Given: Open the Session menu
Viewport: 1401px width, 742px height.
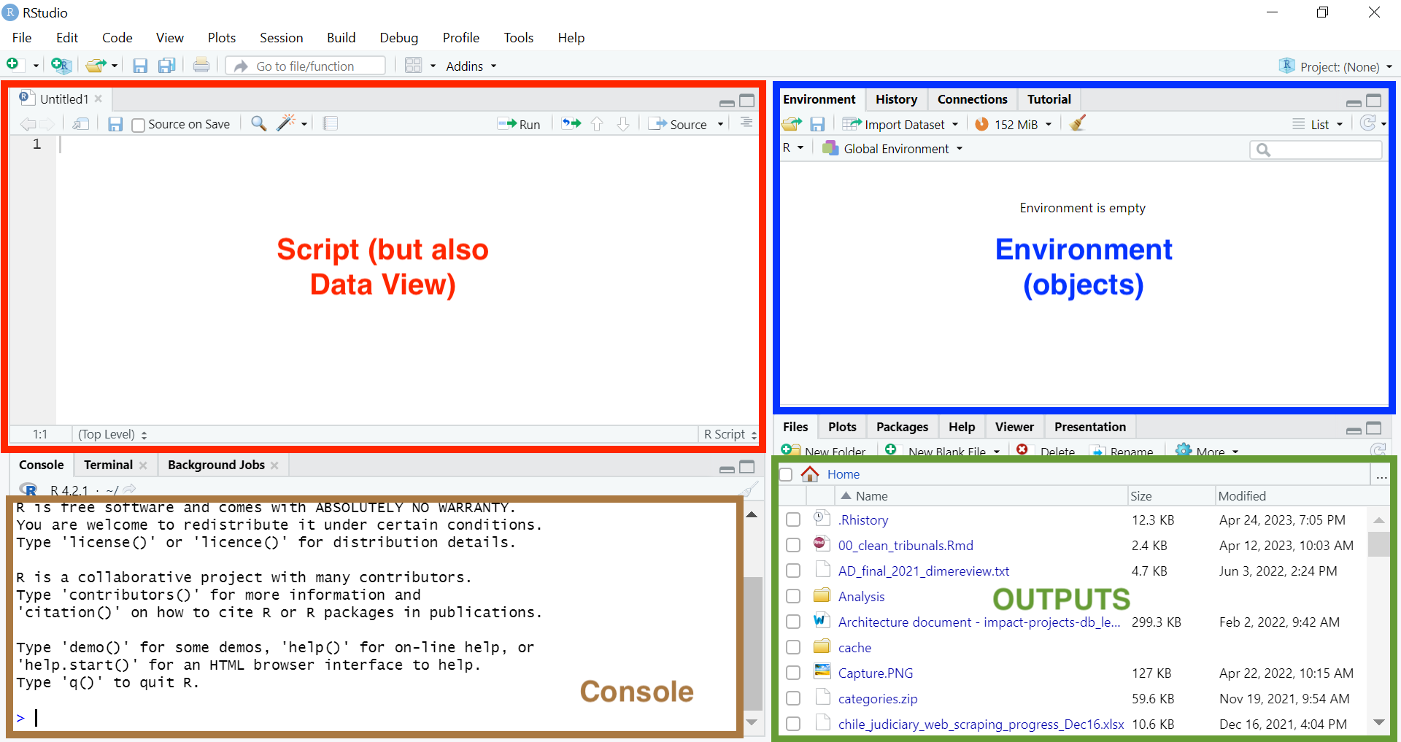Looking at the screenshot, I should point(281,38).
